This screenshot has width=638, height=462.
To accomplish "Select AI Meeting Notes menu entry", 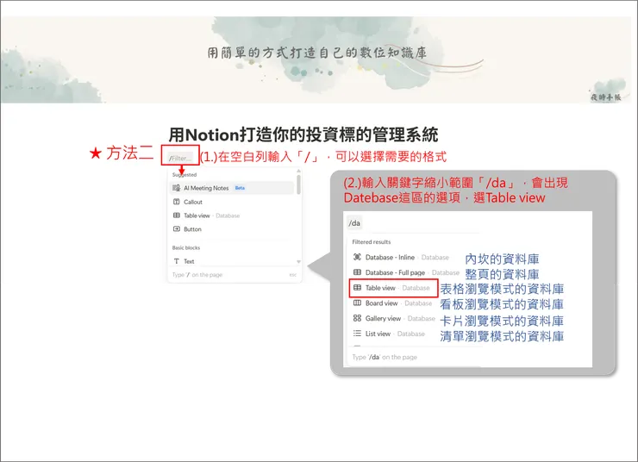I will click(231, 188).
